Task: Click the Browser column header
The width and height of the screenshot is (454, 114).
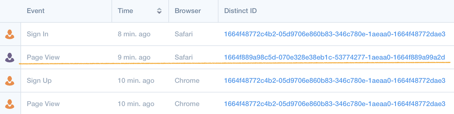Action: coord(188,11)
